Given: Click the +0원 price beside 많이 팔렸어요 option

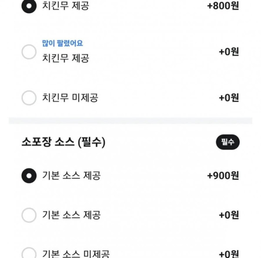Looking at the screenshot, I should (x=229, y=52).
